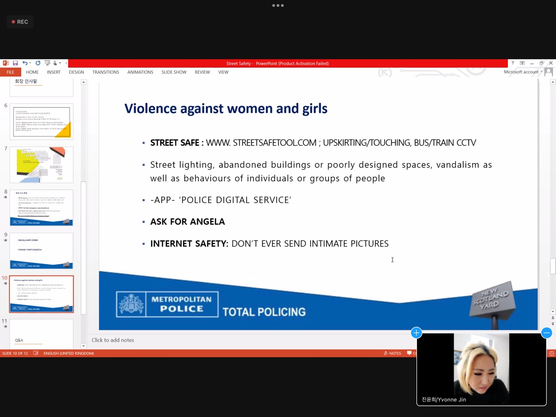Click spell check icon in status bar
This screenshot has height=417, width=556.
click(x=36, y=353)
